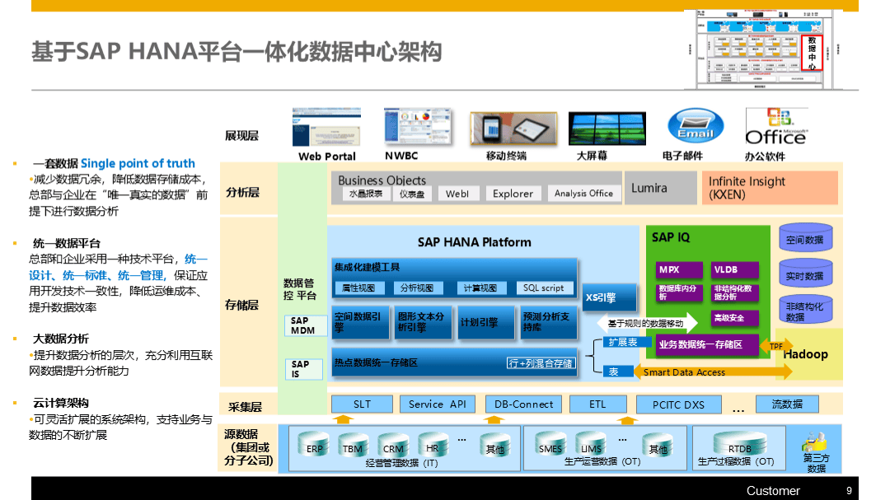Image resolution: width=890 pixels, height=500 pixels.
Task: Click the 第三方数据 people icon
Action: point(815,442)
